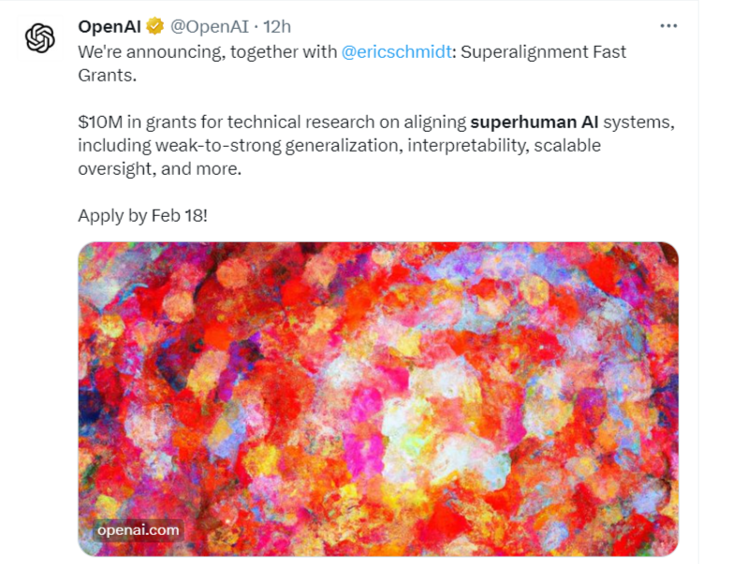Open the 12h timestamp link
The width and height of the screenshot is (732, 564).
tap(278, 26)
